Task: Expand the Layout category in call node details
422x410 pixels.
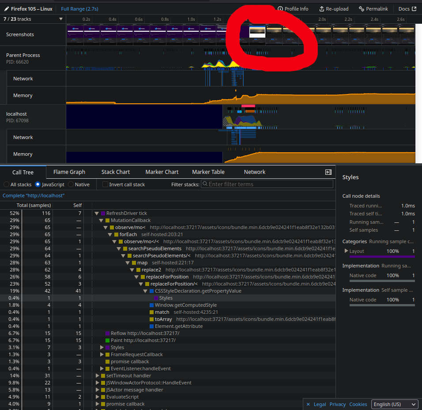Action: (347, 251)
